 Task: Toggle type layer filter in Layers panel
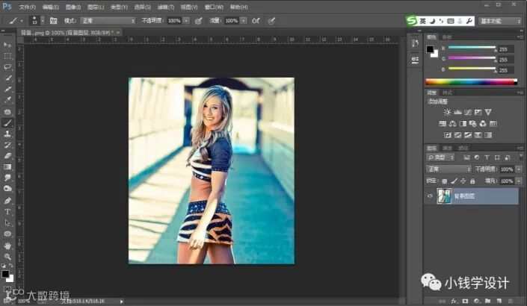click(x=487, y=157)
